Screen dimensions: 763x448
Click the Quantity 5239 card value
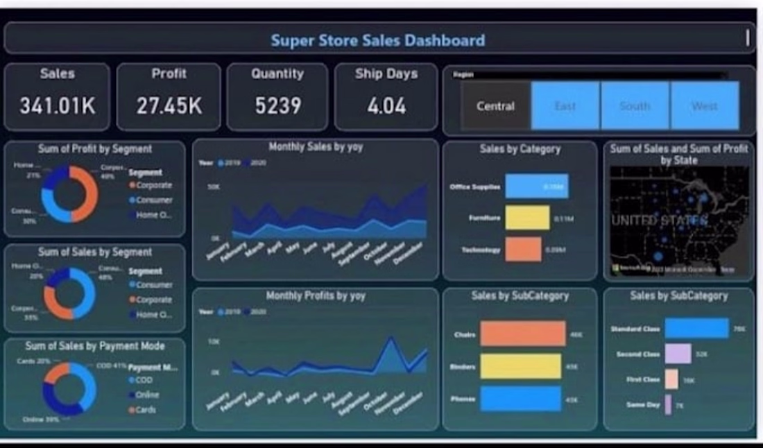click(x=278, y=105)
